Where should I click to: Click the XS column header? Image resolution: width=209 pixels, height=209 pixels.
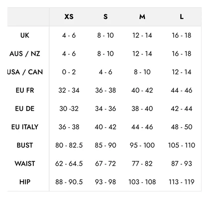click(69, 16)
